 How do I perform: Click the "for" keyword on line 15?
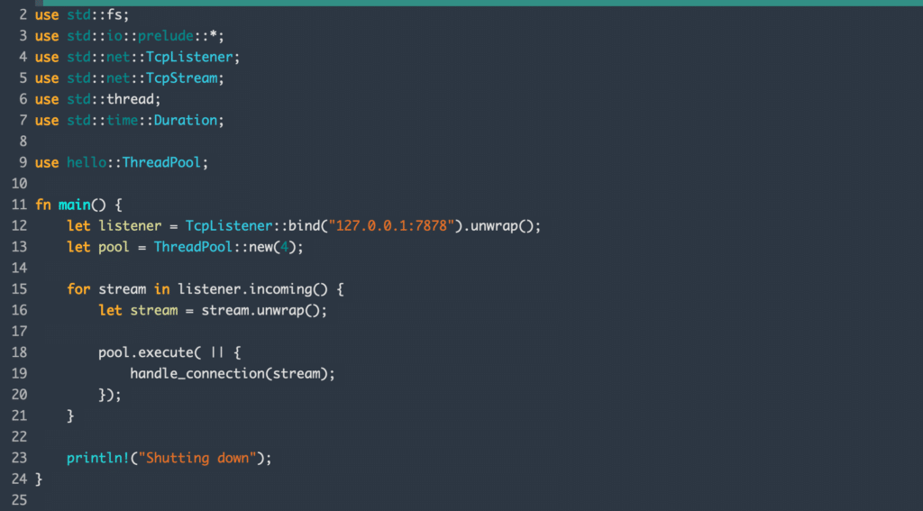coord(78,289)
